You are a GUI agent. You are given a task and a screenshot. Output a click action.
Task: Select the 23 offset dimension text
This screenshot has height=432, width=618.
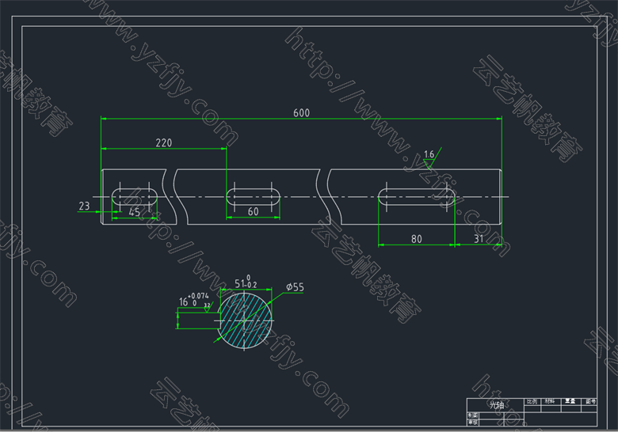84,206
